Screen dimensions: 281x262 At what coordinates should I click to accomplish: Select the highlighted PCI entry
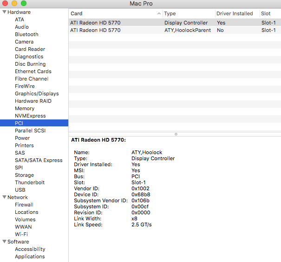pyautogui.click(x=34, y=123)
